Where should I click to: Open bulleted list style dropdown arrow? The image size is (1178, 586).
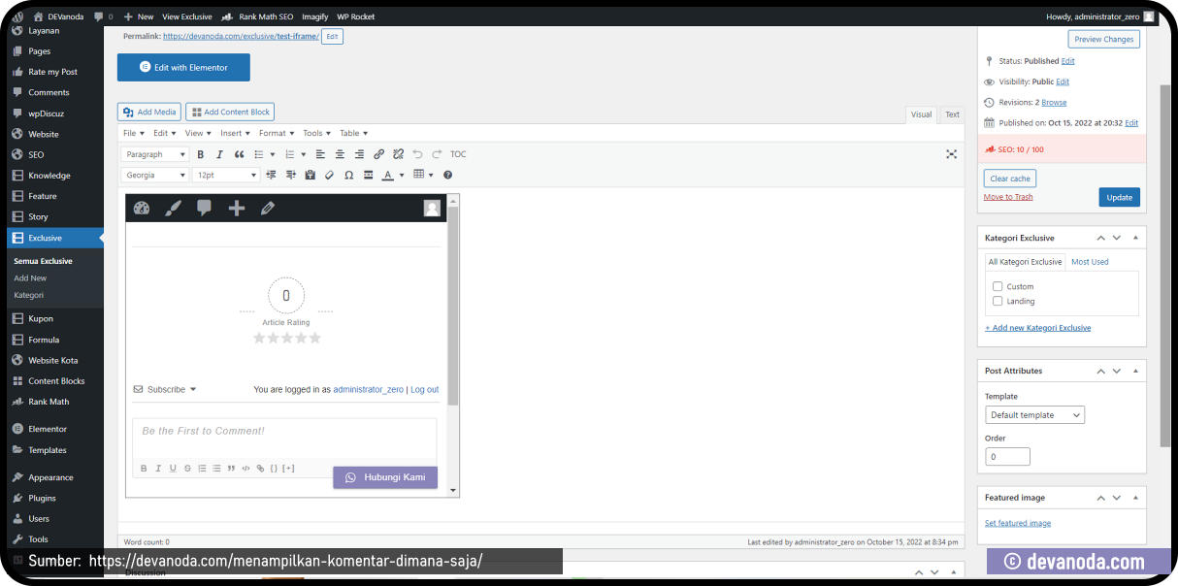[x=272, y=155]
